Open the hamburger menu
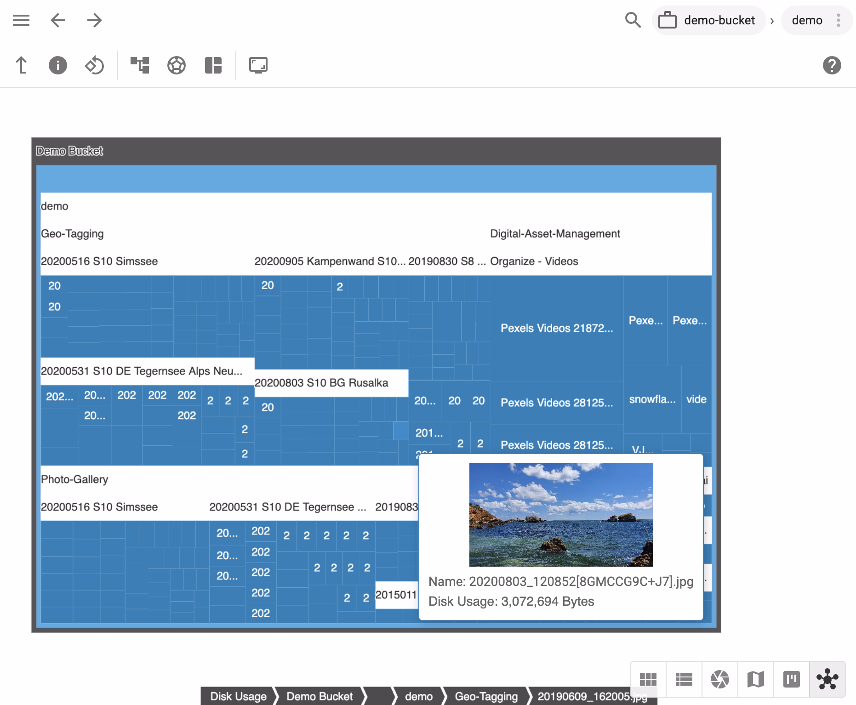 click(x=21, y=20)
